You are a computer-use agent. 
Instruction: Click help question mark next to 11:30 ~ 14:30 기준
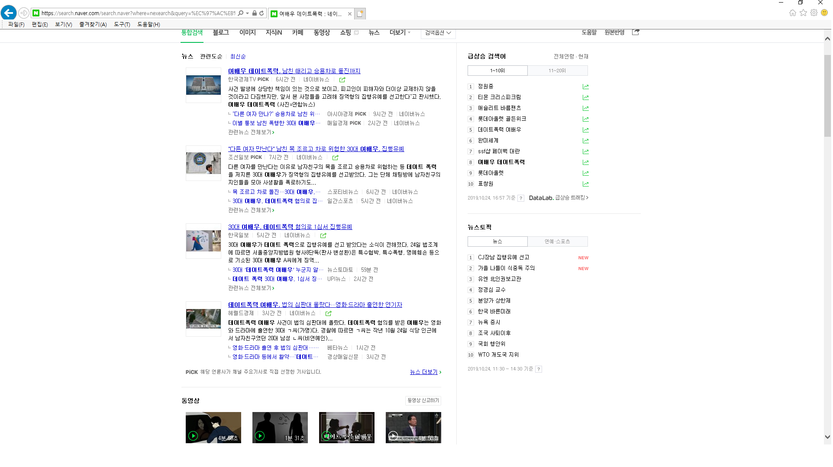click(x=539, y=369)
